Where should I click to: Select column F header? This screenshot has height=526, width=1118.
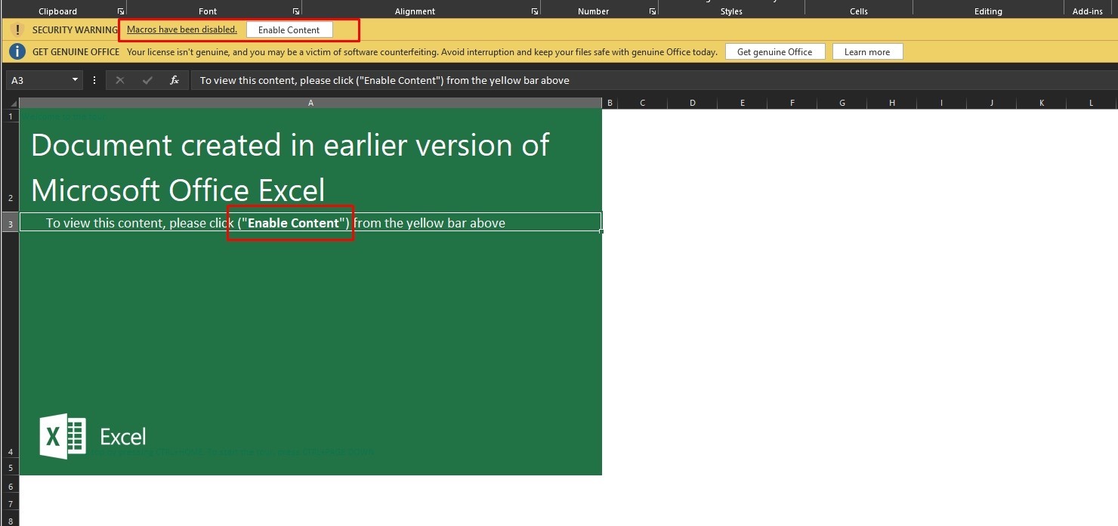pyautogui.click(x=792, y=103)
